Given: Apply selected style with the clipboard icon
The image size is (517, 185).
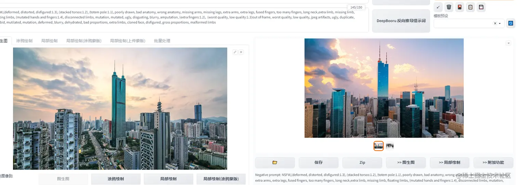Looking at the screenshot, I should point(470,7).
